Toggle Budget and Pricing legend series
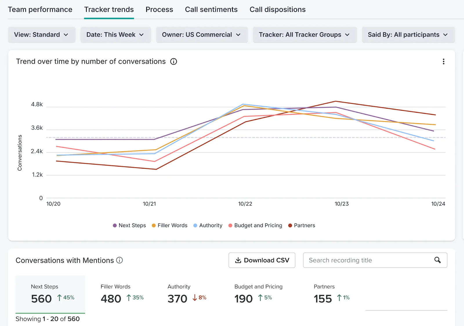 click(x=255, y=225)
